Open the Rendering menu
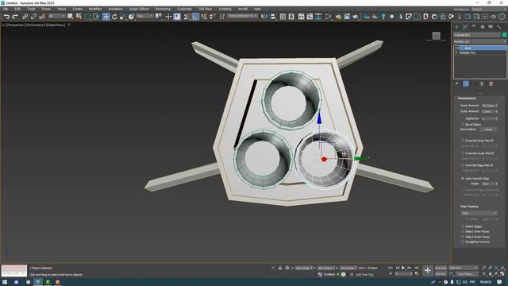 163,9
